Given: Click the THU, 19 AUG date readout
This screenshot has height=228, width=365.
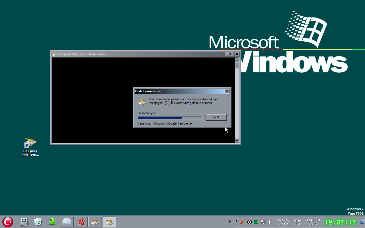Looking at the screenshot, I should pyautogui.click(x=313, y=222).
